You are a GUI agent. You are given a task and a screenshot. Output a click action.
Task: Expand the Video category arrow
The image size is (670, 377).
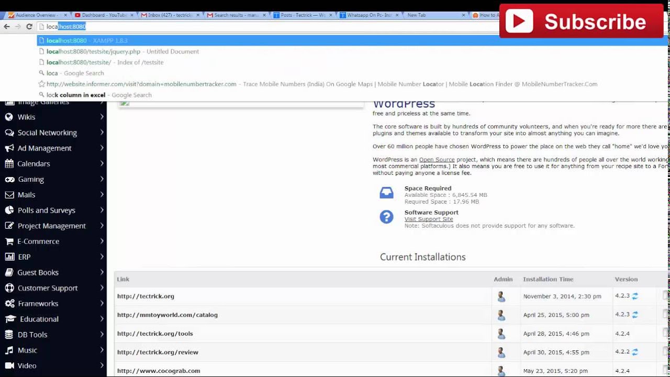tap(102, 365)
